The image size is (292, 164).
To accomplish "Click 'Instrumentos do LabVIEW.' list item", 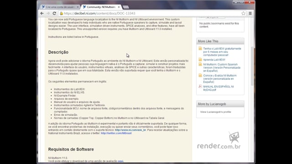I will [69, 89].
